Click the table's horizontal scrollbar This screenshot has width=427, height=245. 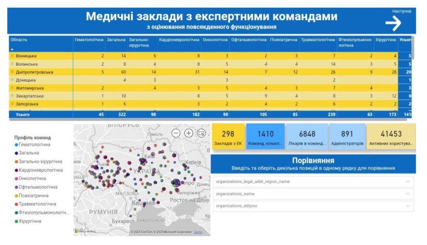tap(208, 119)
